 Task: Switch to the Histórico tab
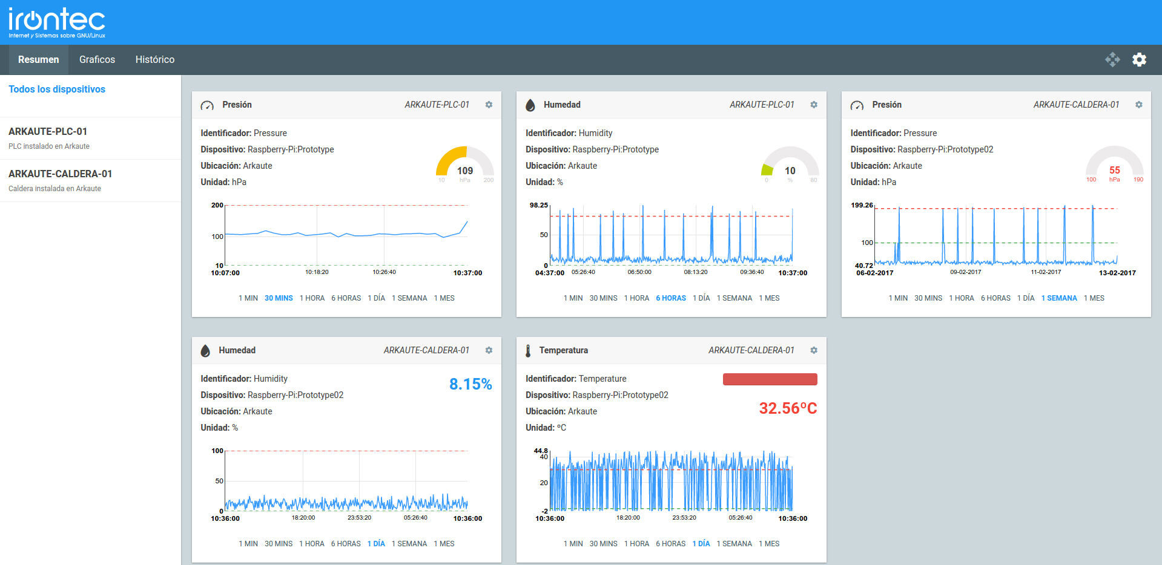[x=154, y=59]
